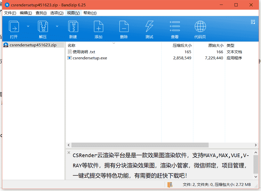Screen dimensions: 261x191
Task: Select csrendersetup451623.zip in the folder tree
Action: click(33, 45)
